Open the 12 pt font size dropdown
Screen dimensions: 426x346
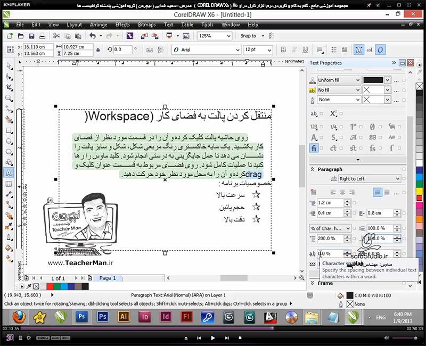pyautogui.click(x=269, y=50)
